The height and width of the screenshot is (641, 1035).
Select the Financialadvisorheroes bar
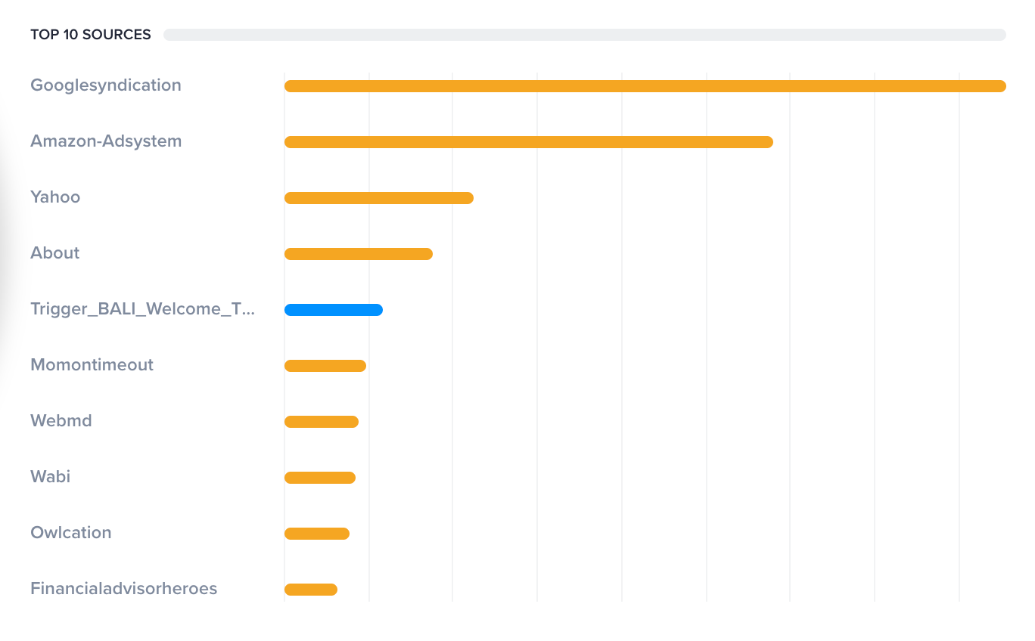pyautogui.click(x=310, y=590)
